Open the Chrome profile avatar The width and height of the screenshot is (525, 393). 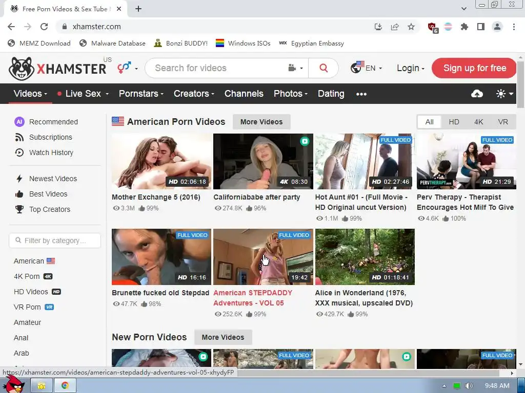pos(497,27)
